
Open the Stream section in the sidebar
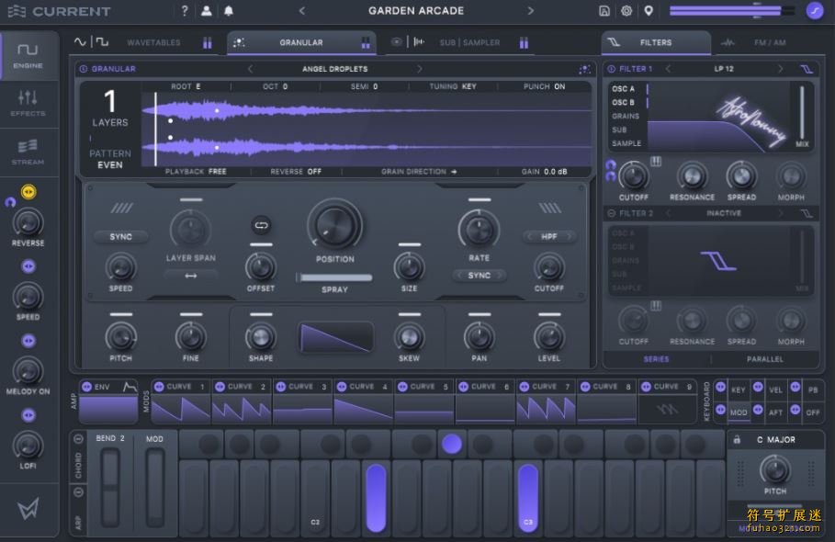click(28, 151)
